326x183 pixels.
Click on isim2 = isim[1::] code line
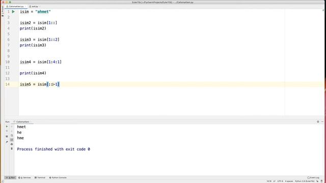pos(38,23)
